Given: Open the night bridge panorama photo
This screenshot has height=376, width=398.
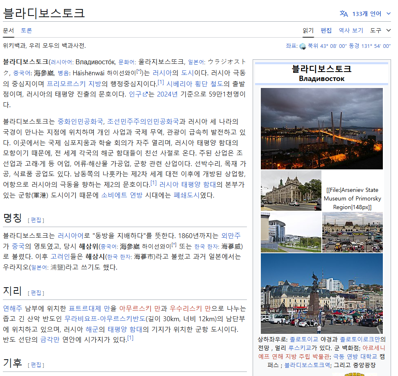Looking at the screenshot, I should pyautogui.click(x=321, y=128).
